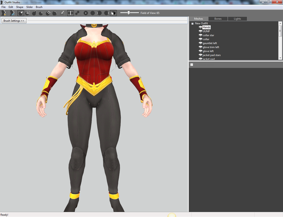The image size is (283, 217).
Task: Select the 'jacket pad stars' mesh name
Action: click(212, 55)
